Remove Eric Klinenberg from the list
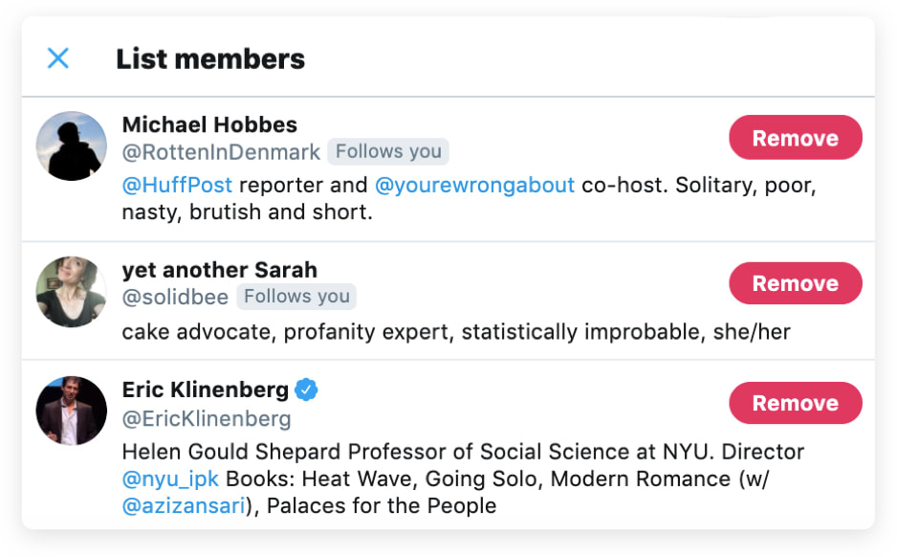The height and width of the screenshot is (557, 897). 795,403
